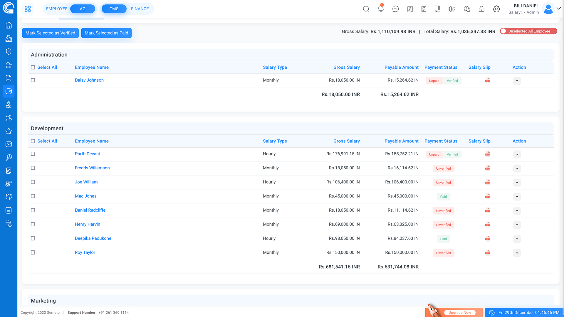
Task: Click Mark Selected as Paid button
Action: click(x=106, y=33)
